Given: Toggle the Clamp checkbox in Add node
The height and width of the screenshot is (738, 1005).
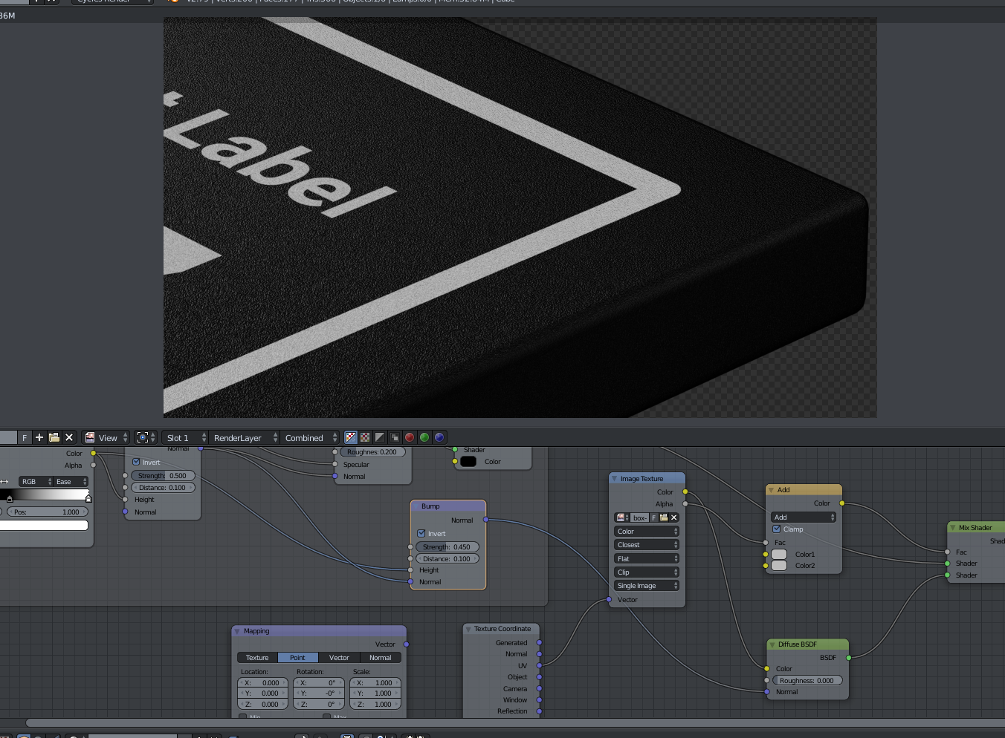Looking at the screenshot, I should click(x=777, y=529).
